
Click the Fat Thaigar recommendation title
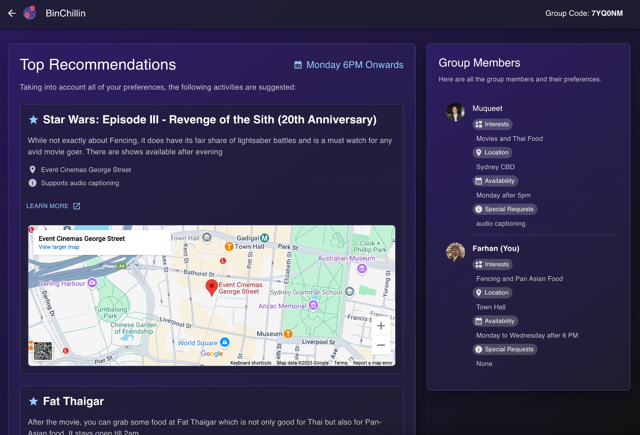tap(73, 401)
